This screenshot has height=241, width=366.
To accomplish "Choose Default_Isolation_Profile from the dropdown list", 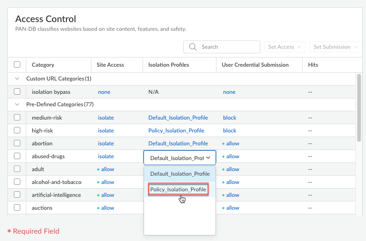I will click(x=180, y=174).
